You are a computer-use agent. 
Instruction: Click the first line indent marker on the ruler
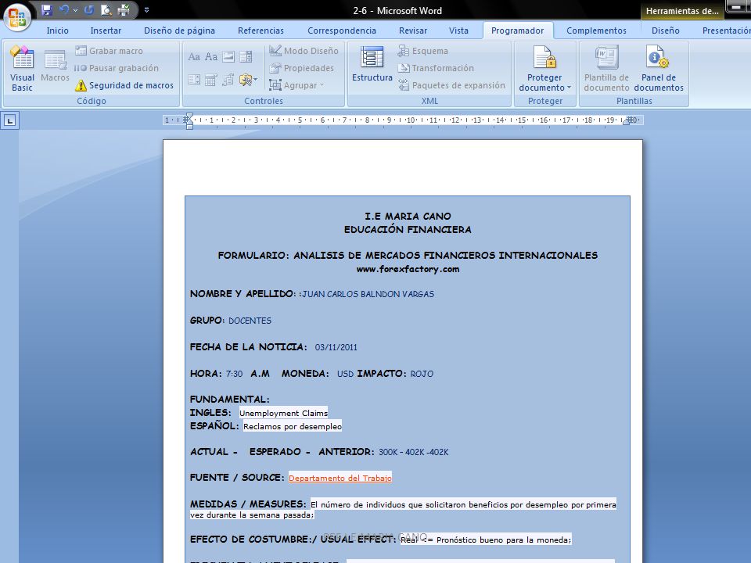click(189, 116)
